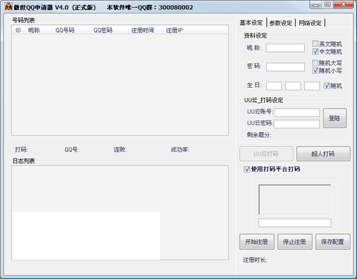
Task: Click the 开始注册 button
Action: [x=257, y=242]
